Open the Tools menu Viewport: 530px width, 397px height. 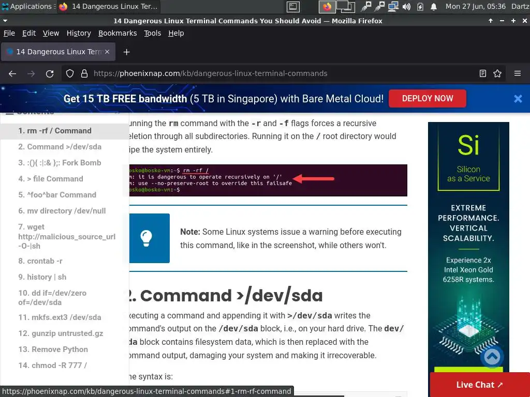pos(153,33)
